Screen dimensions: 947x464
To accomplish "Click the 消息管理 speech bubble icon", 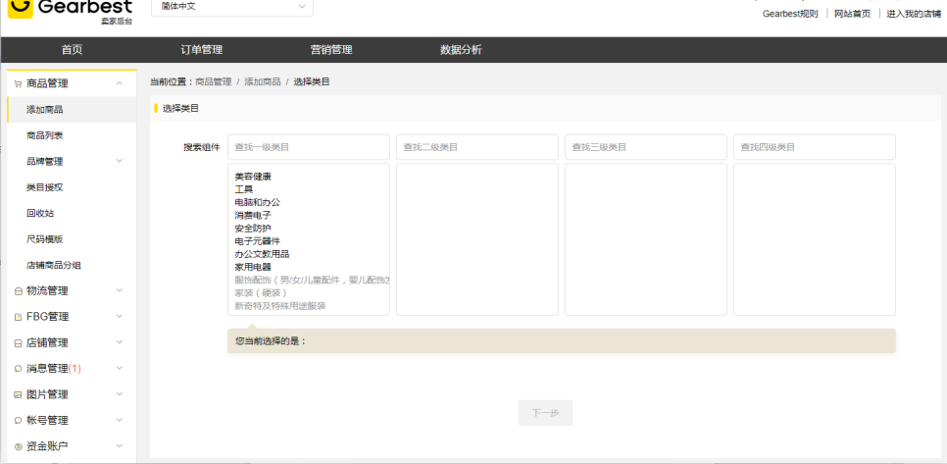I will tap(18, 369).
